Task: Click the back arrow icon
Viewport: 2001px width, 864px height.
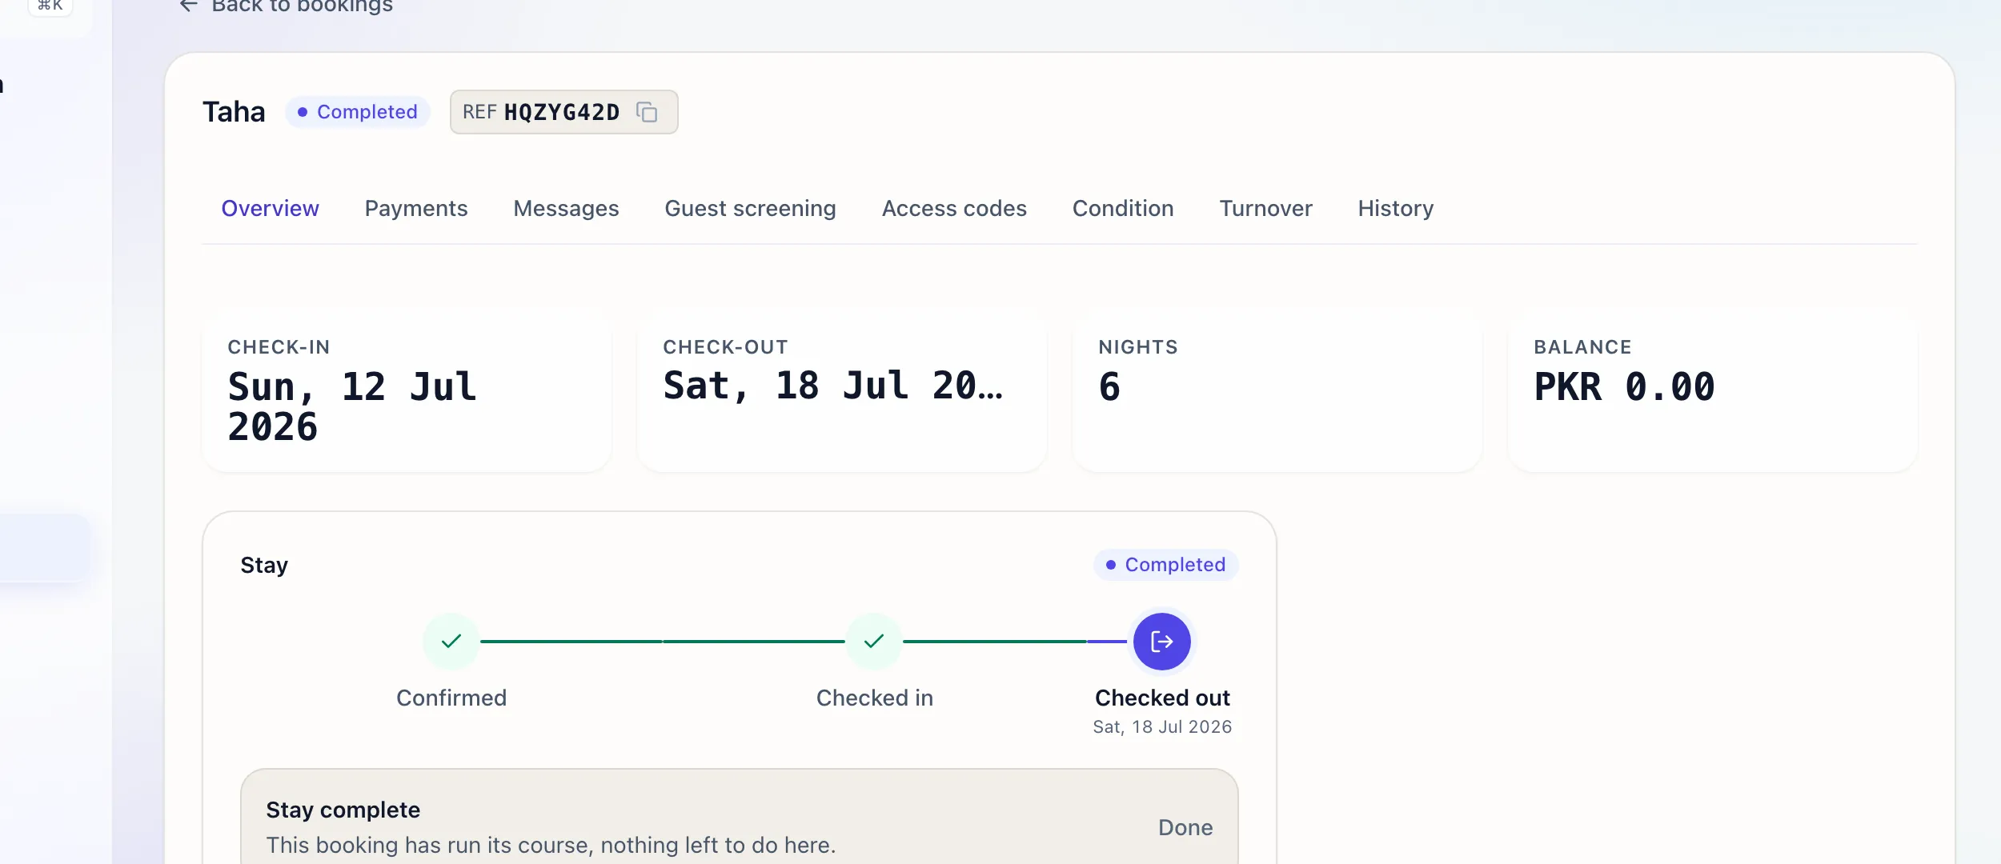Action: tap(189, 6)
